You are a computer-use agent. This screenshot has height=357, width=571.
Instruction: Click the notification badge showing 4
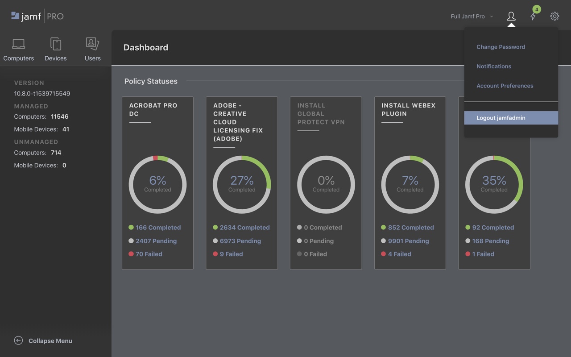tap(537, 9)
